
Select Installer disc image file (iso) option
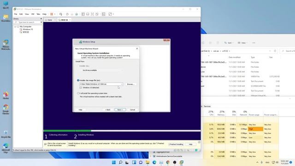78,80
